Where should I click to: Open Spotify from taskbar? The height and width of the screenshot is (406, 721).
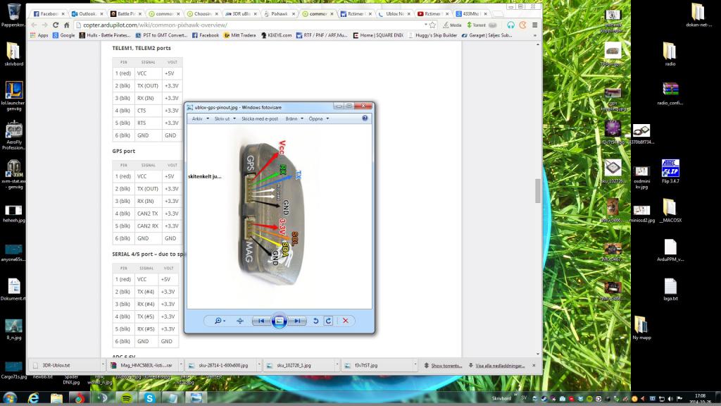[x=126, y=398]
